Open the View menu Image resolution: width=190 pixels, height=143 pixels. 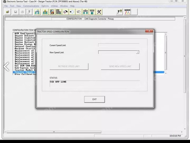(x=19, y=6)
